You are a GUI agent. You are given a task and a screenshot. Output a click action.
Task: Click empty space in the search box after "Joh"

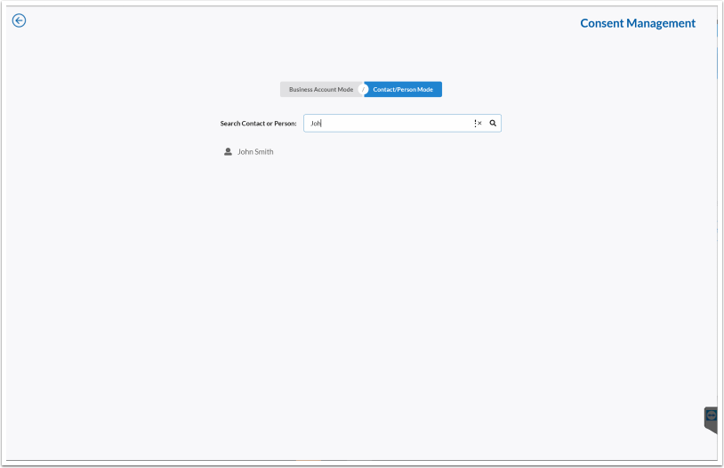(x=400, y=124)
